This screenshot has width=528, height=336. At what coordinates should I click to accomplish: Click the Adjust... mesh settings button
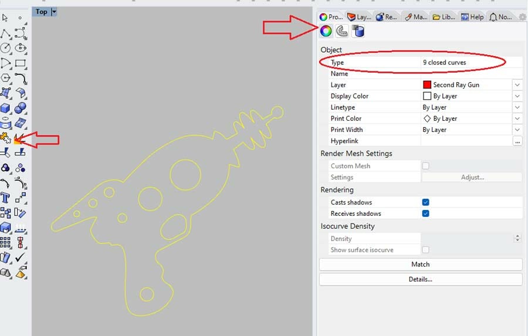click(472, 177)
